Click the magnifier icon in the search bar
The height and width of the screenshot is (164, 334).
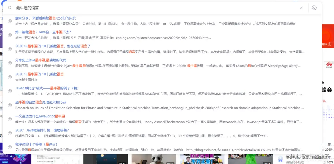pyautogui.click(x=9, y=8)
